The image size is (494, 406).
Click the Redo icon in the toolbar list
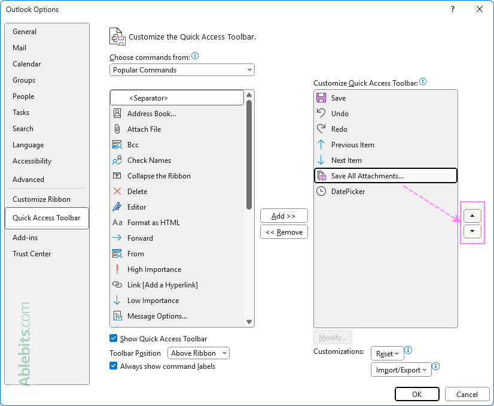[321, 129]
